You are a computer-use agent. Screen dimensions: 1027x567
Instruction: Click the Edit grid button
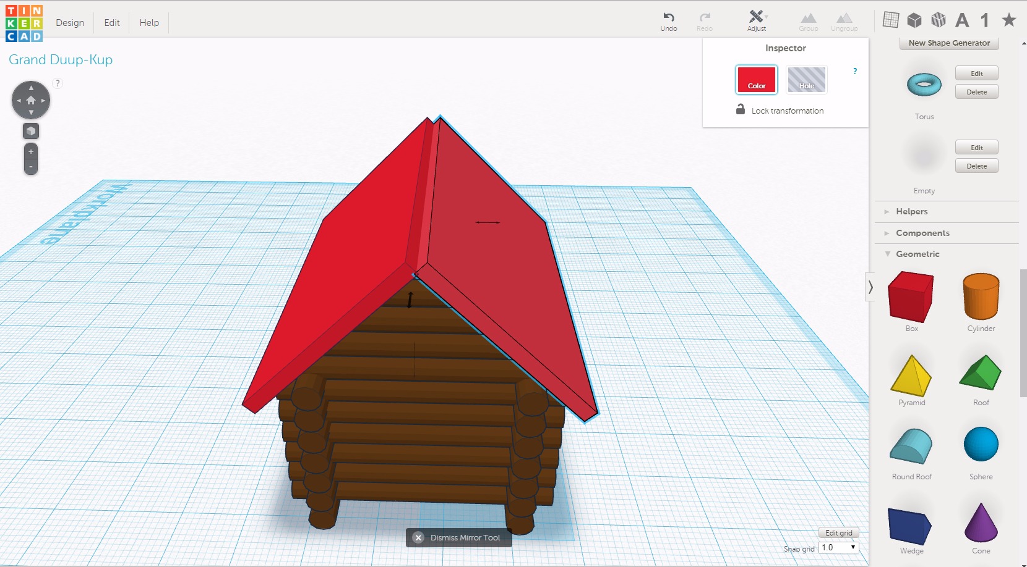pyautogui.click(x=839, y=533)
